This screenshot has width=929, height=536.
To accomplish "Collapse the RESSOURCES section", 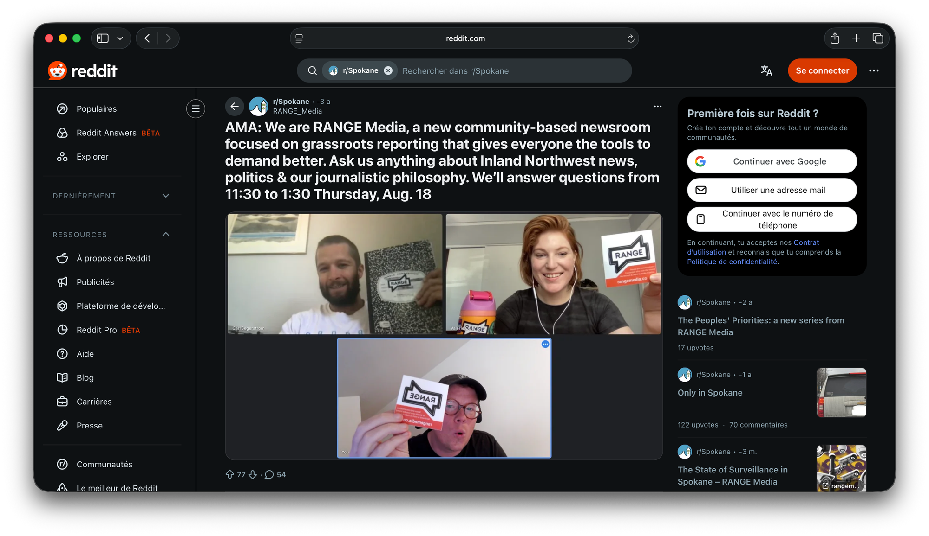I will [112, 235].
